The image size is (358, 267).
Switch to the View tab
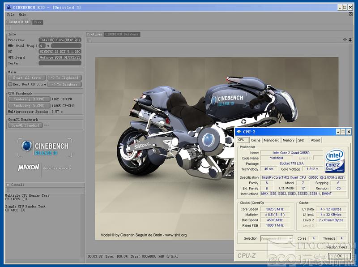(38, 22)
